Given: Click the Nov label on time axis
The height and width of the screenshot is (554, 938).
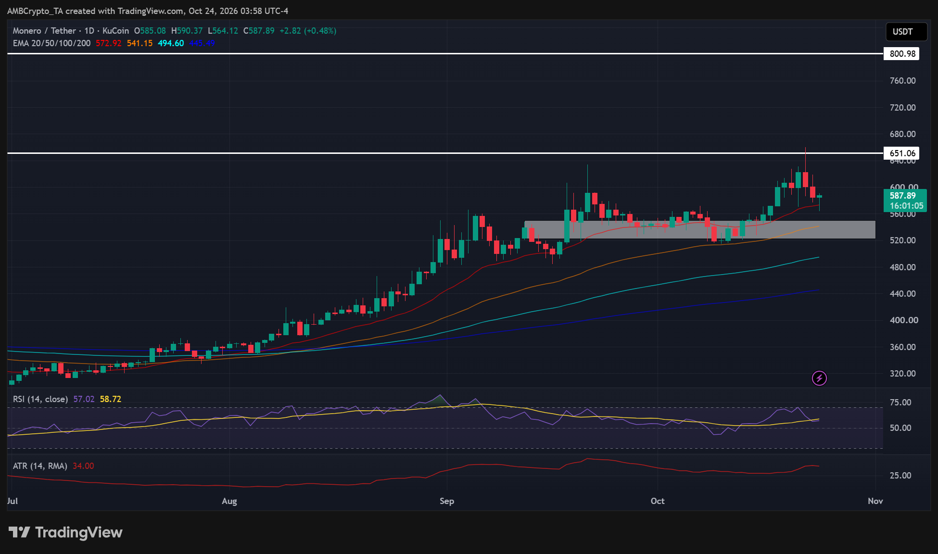Looking at the screenshot, I should [875, 501].
